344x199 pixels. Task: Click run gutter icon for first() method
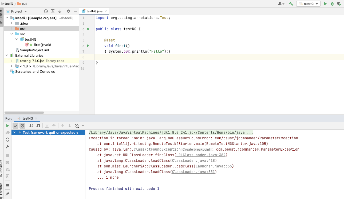click(x=88, y=46)
